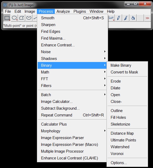Apply Open binary operation
Viewport: 153px width, 168px height.
click(x=127, y=95)
